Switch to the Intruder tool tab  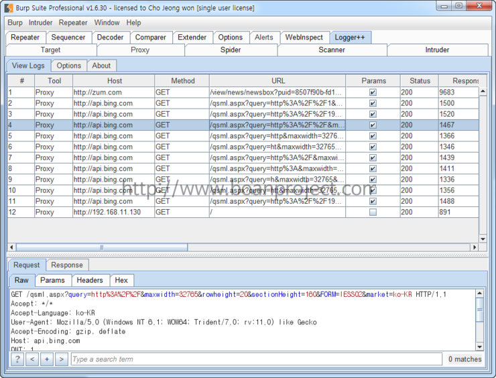pos(437,50)
